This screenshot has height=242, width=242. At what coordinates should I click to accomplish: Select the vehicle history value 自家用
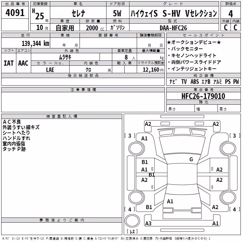(65, 28)
